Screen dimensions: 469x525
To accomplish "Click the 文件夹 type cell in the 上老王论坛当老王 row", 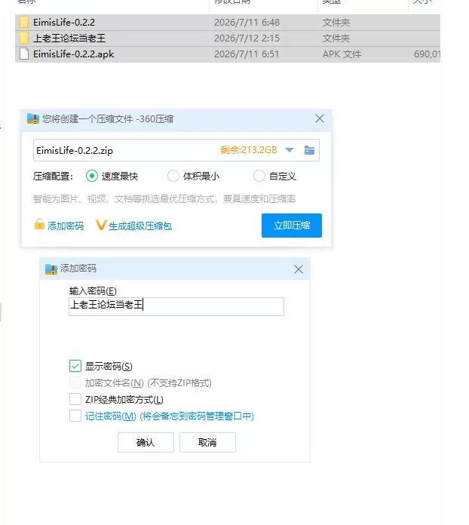I will click(x=336, y=38).
